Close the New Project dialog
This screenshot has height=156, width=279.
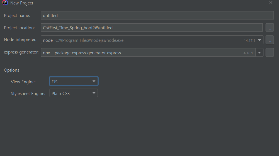271,3
